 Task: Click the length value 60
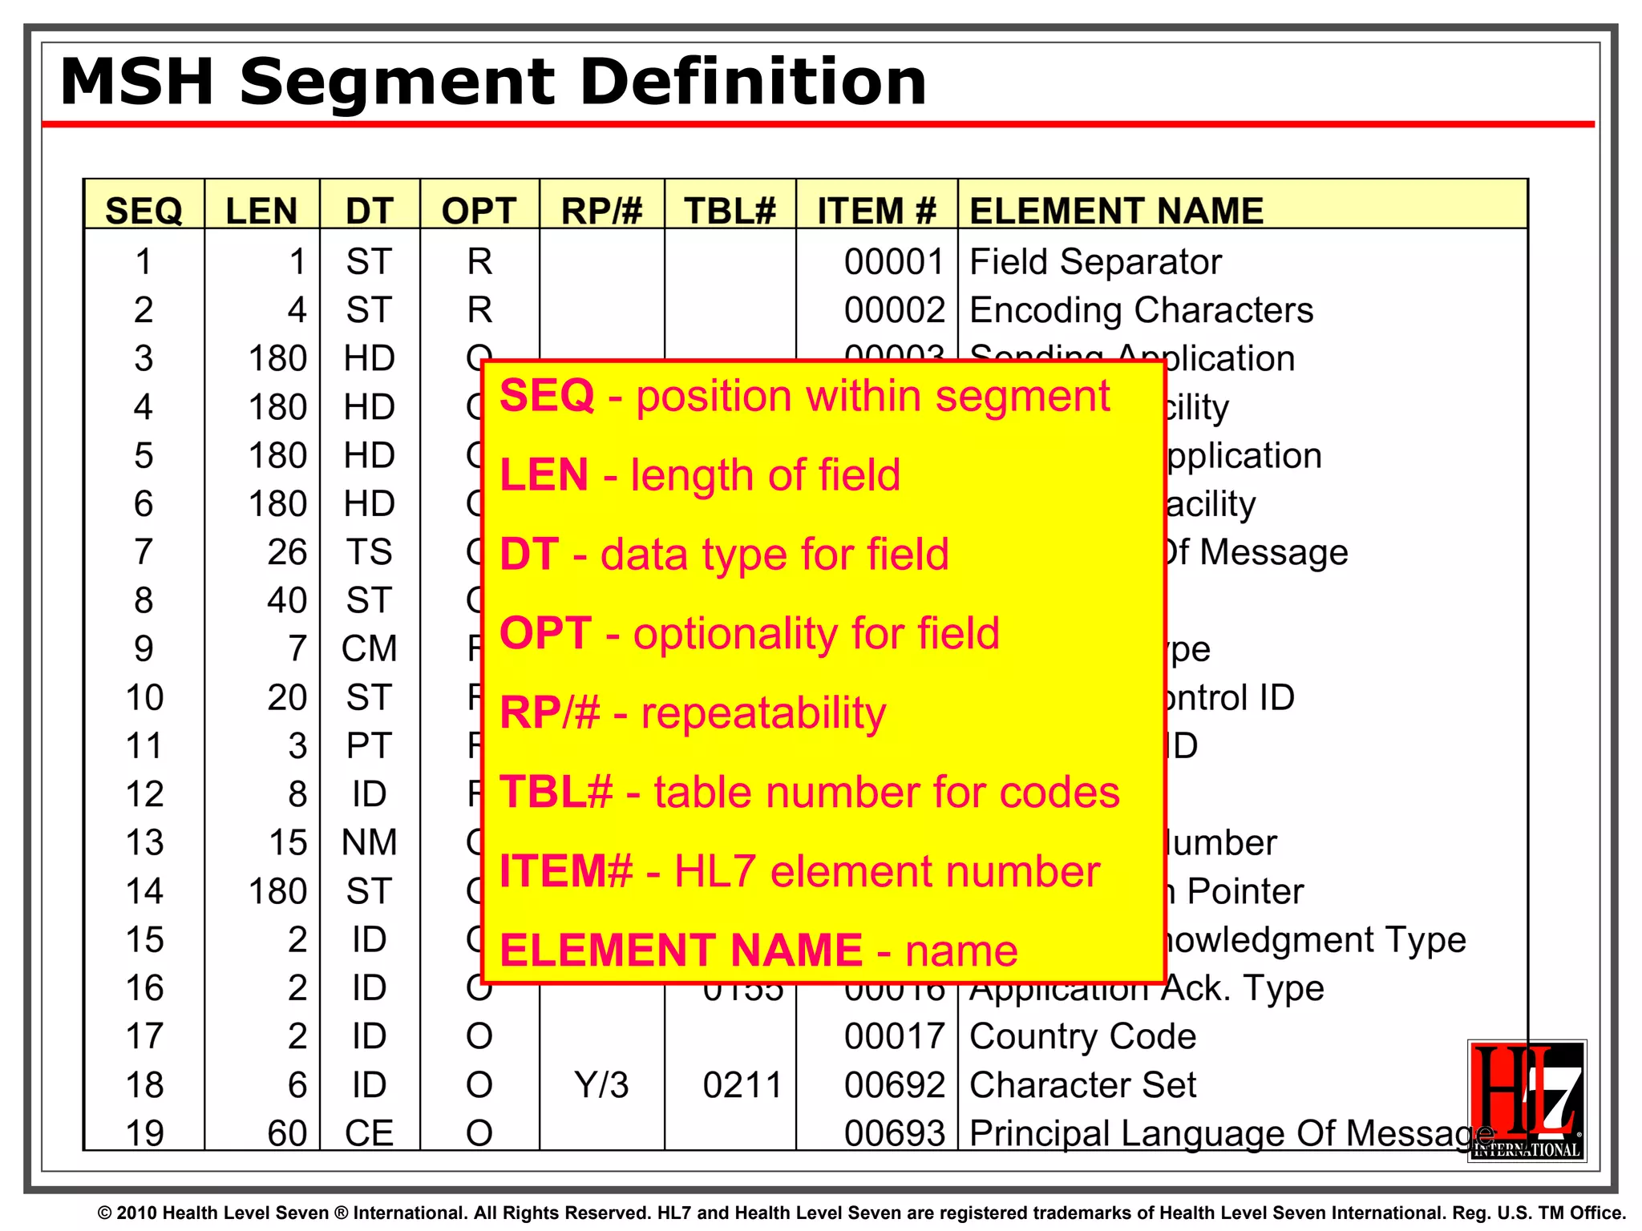287,1133
